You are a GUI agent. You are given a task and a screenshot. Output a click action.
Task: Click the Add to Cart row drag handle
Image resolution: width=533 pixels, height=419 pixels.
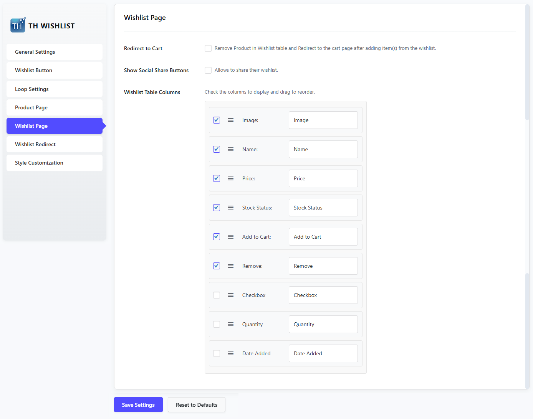pyautogui.click(x=231, y=237)
